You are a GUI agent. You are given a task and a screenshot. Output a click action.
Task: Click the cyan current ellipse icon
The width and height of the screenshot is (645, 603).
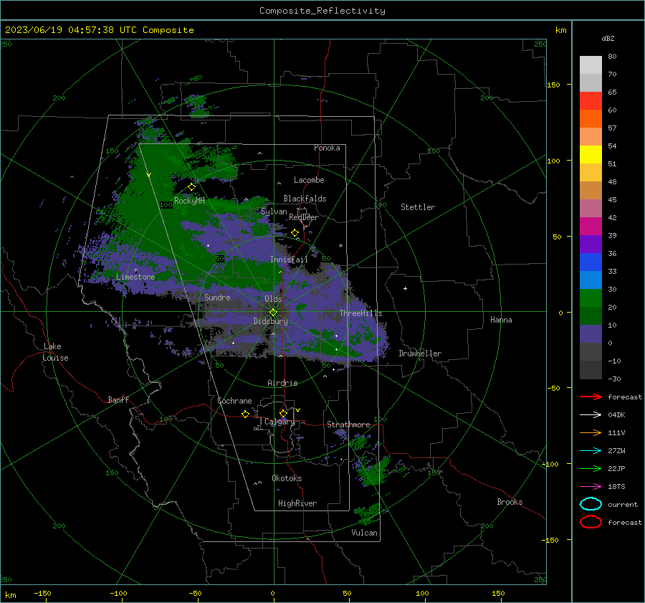click(591, 504)
